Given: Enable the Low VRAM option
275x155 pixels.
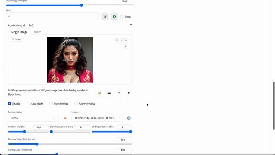Looking at the screenshot, I should tap(28, 104).
